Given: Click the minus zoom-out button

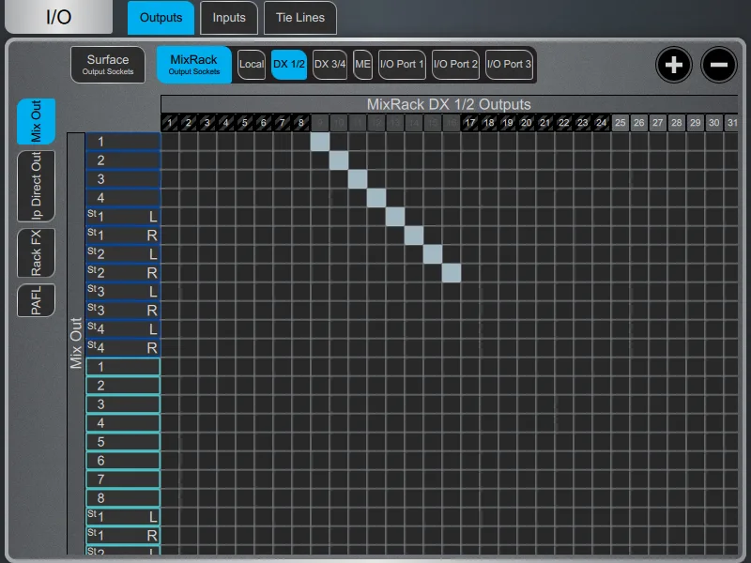Looking at the screenshot, I should (718, 65).
